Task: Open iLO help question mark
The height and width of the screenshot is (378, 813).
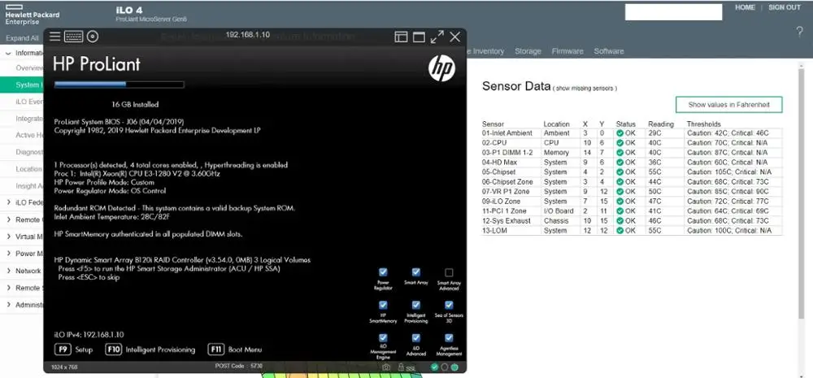Action: pyautogui.click(x=799, y=33)
